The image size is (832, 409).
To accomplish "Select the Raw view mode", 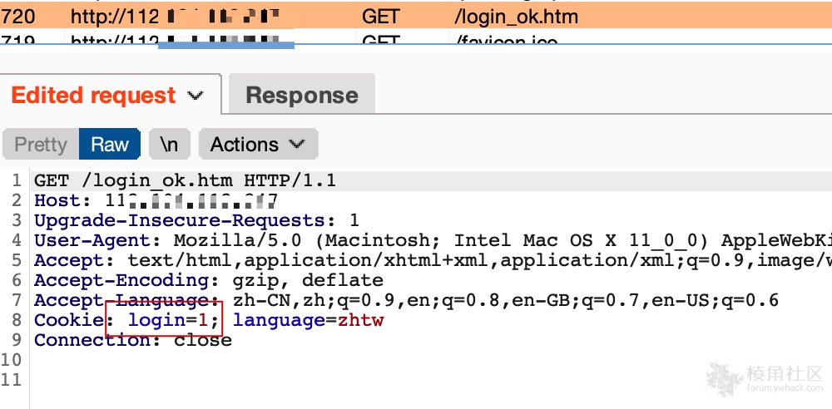I will tap(110, 145).
